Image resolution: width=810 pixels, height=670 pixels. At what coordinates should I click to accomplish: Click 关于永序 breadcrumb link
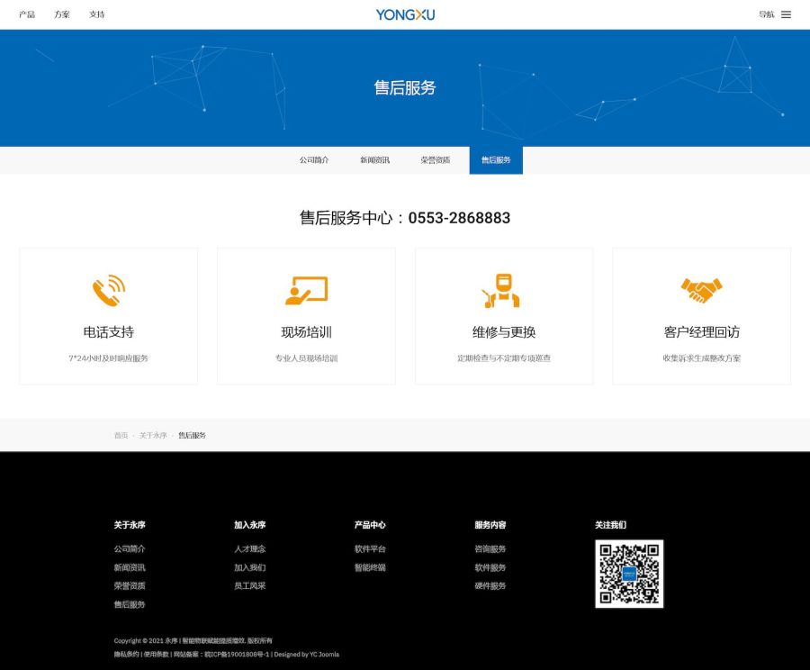click(153, 435)
